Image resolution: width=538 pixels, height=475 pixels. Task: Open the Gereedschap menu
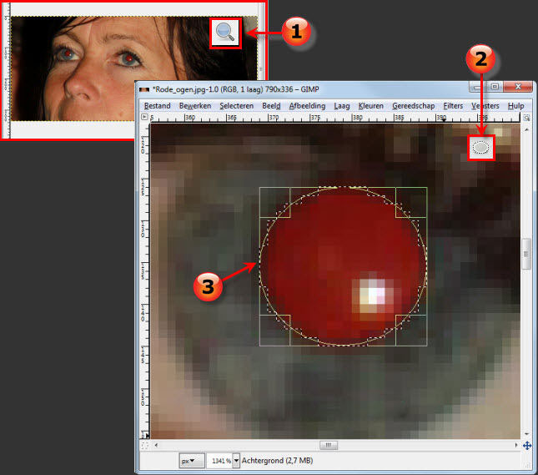[414, 106]
